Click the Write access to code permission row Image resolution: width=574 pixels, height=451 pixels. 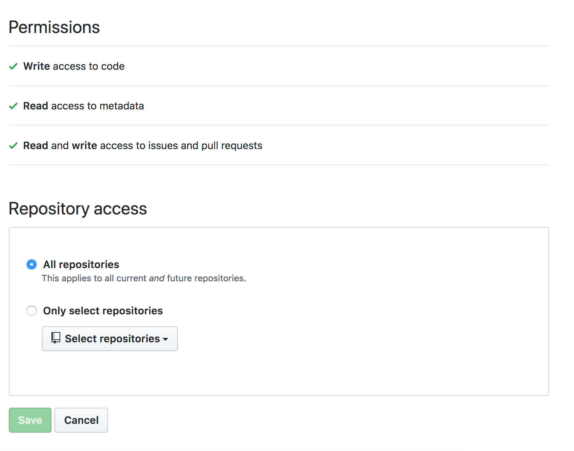point(74,66)
